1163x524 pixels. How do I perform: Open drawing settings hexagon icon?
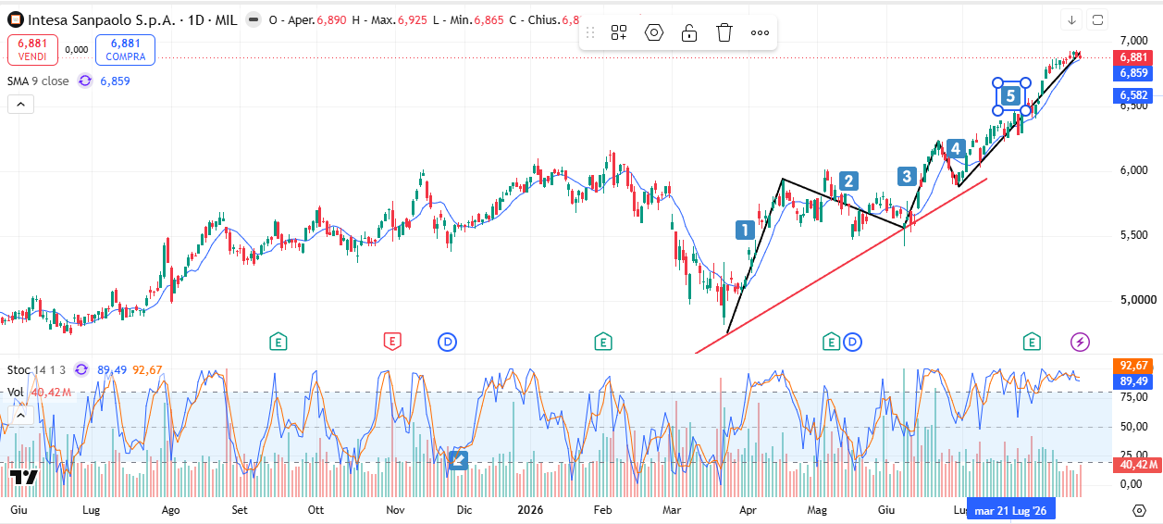(654, 32)
